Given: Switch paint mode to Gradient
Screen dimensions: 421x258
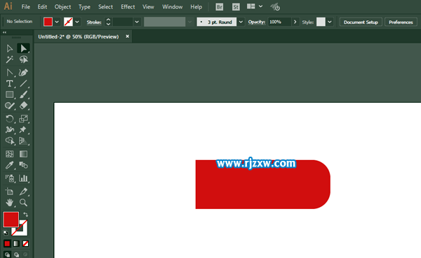Looking at the screenshot, I should tap(16, 243).
